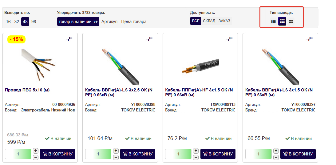The height and width of the screenshot is (165, 336).
Task: Click compare icon on ВВГнг(А)-LS 3х2.5 card
Action: click(x=149, y=39)
